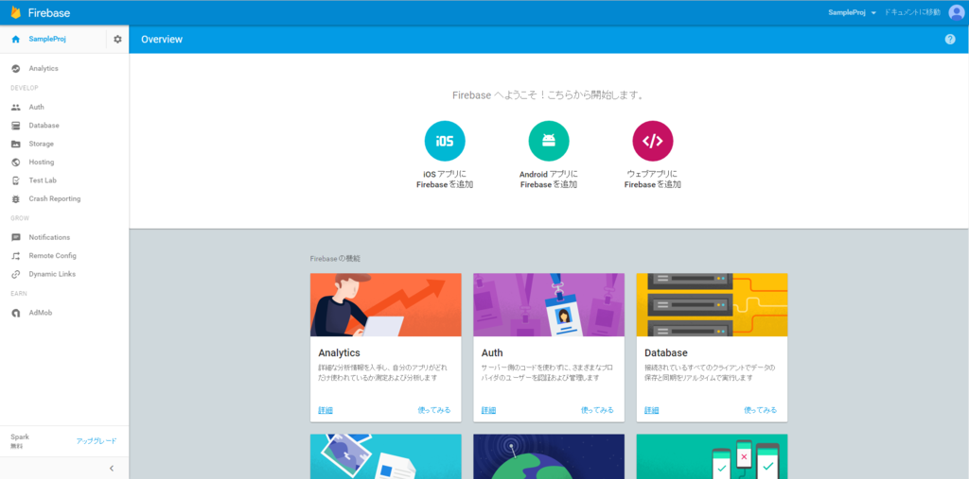Click 詳細 on the Analytics card
The height and width of the screenshot is (479, 969).
click(326, 410)
